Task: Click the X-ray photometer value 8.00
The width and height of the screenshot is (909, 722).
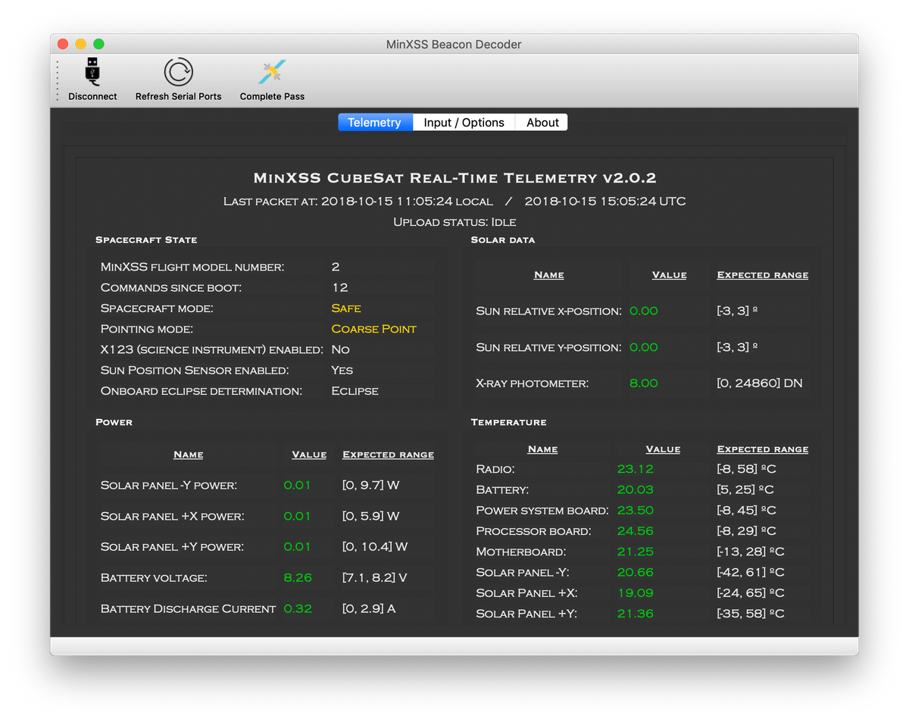Action: point(644,383)
